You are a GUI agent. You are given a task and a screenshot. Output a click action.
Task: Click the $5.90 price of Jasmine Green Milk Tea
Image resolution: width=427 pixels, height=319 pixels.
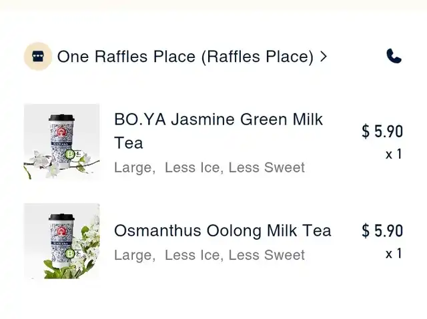coord(382,131)
